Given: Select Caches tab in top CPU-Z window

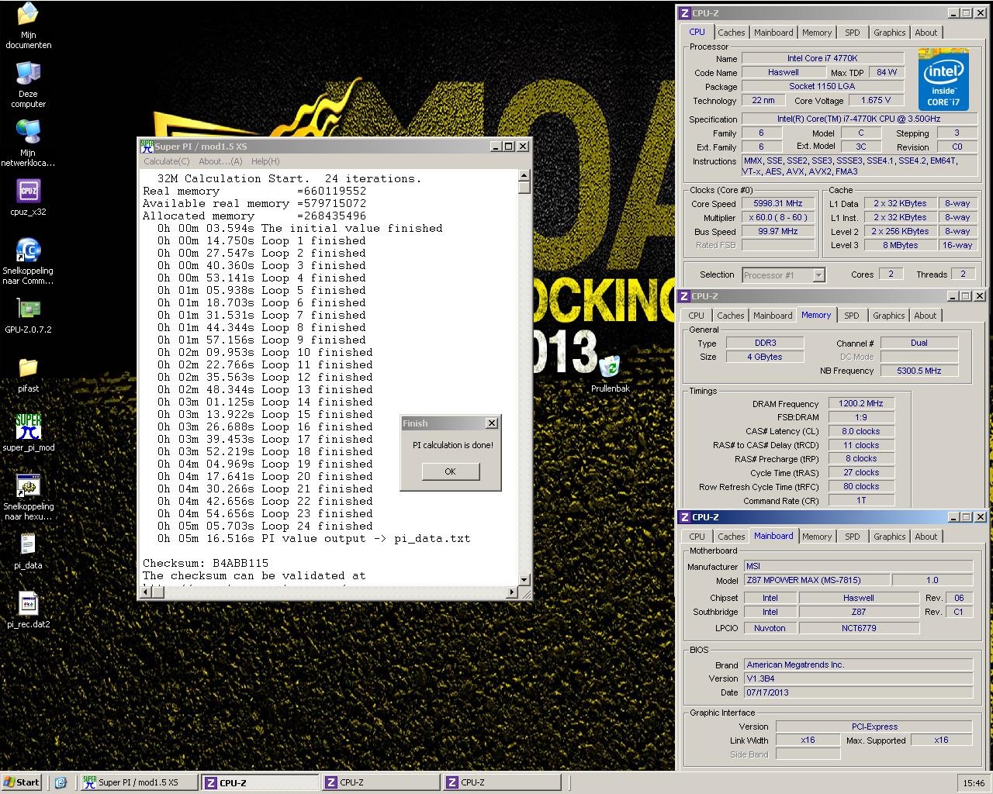Looking at the screenshot, I should click(731, 33).
